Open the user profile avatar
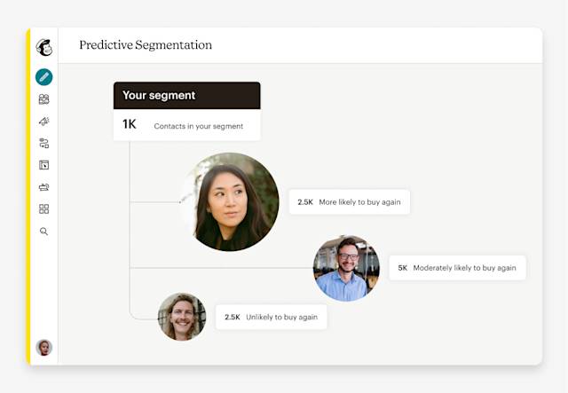The image size is (568, 393). pyautogui.click(x=43, y=348)
